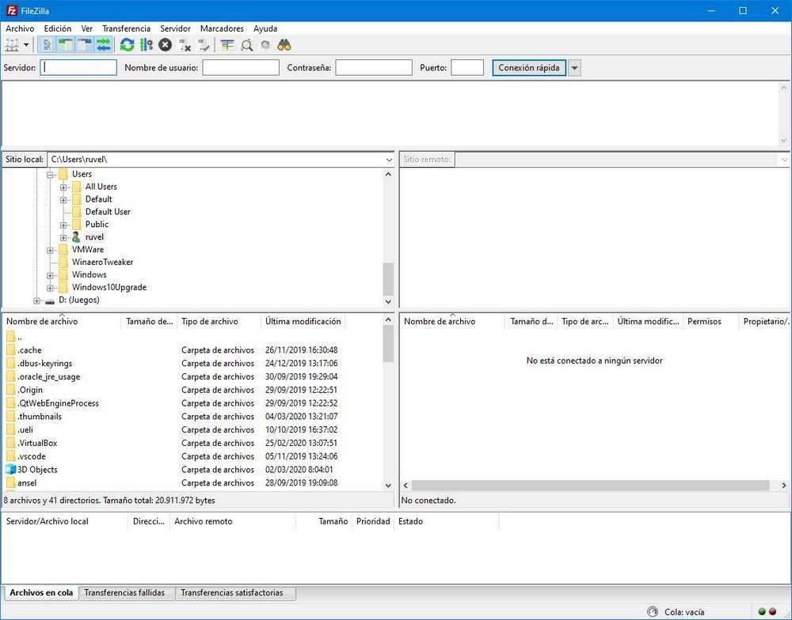Click the Puerto input field

point(467,67)
